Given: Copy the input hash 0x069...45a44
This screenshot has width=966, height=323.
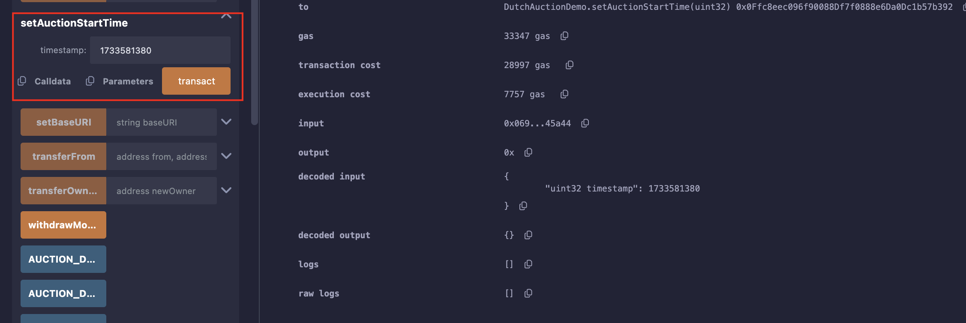Looking at the screenshot, I should (x=585, y=123).
